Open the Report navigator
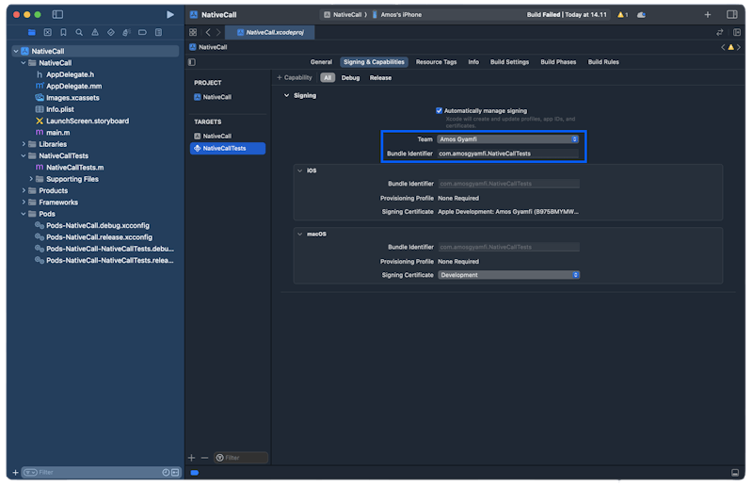 [158, 32]
